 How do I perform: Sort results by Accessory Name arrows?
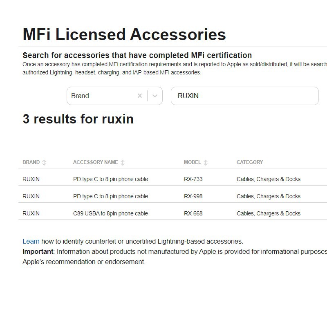[123, 162]
